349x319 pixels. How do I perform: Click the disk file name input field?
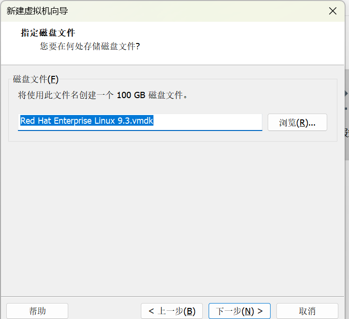tap(140, 122)
